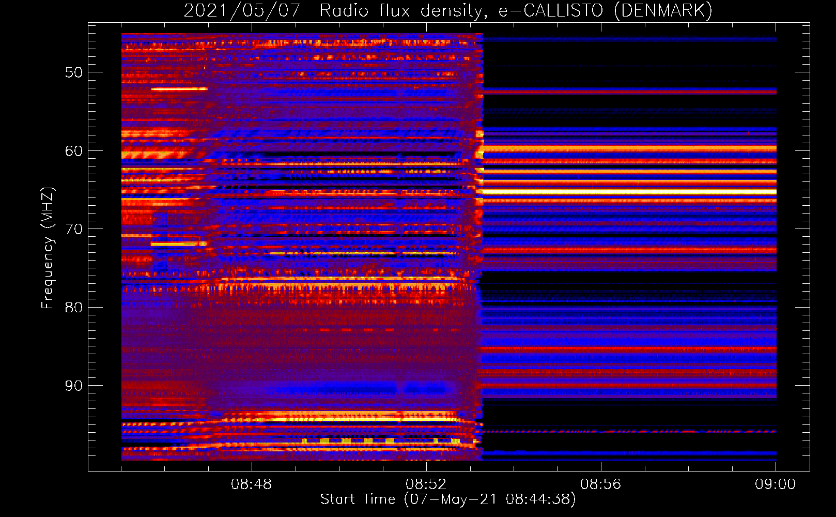Click the '50' frequency tick label

[74, 72]
